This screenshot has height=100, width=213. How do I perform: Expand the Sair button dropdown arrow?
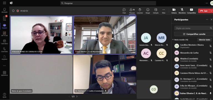point(211,11)
